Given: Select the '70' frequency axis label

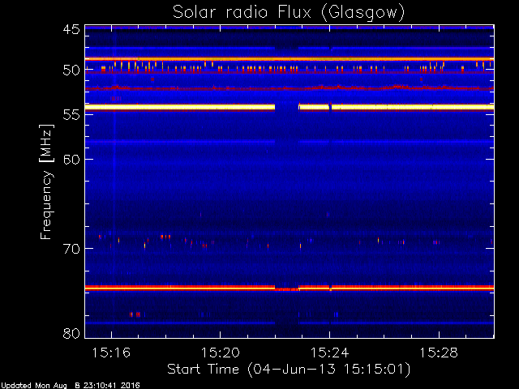Looking at the screenshot, I should [72, 249].
